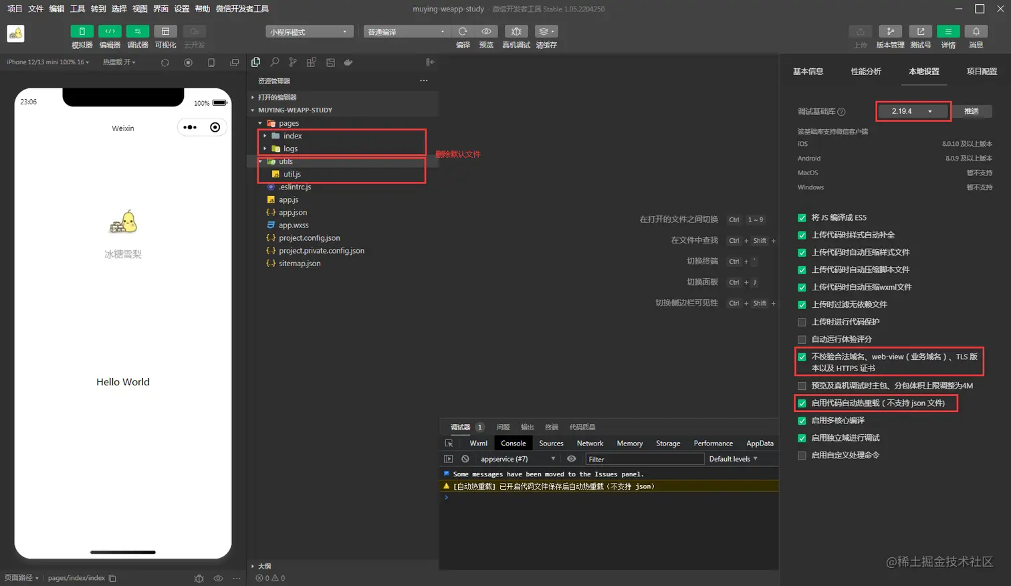Viewport: 1011px width, 586px height.
Task: Open the 热重载 开 dropdown
Action: click(x=119, y=62)
